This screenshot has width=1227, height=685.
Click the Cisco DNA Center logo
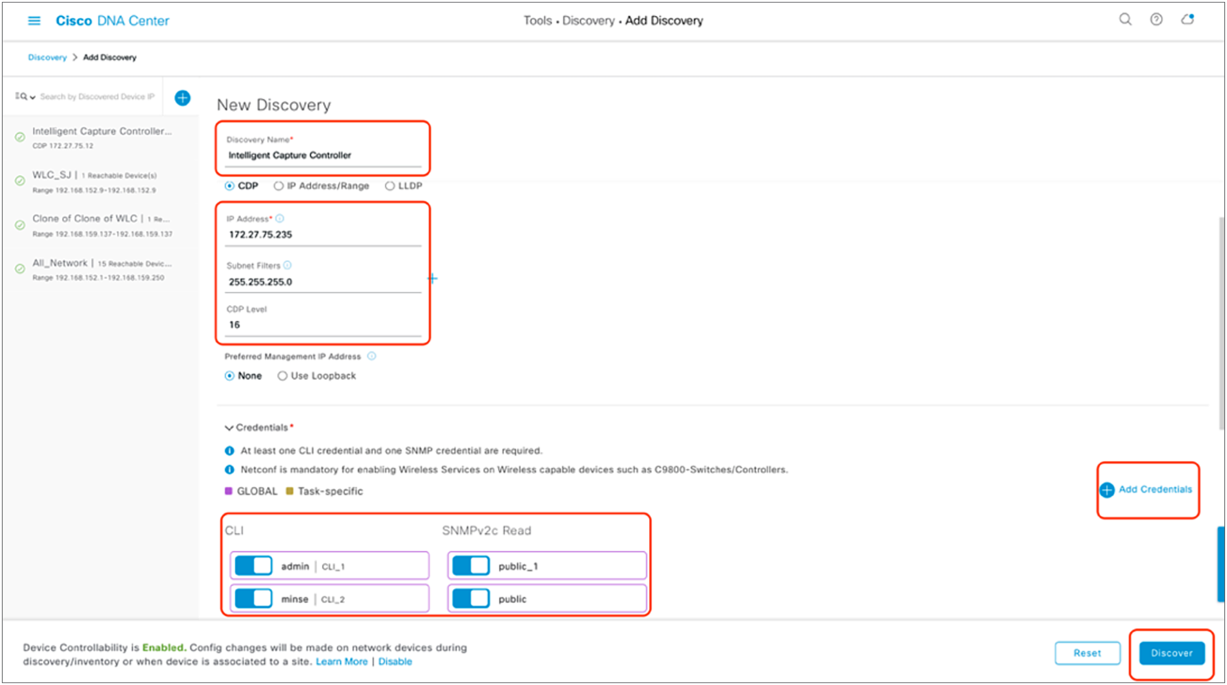[113, 21]
